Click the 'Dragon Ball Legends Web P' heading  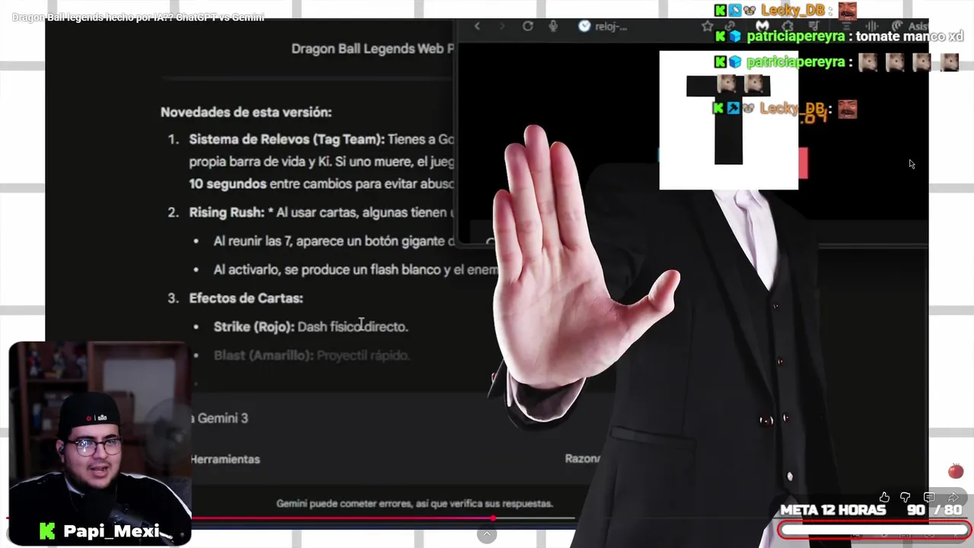372,49
